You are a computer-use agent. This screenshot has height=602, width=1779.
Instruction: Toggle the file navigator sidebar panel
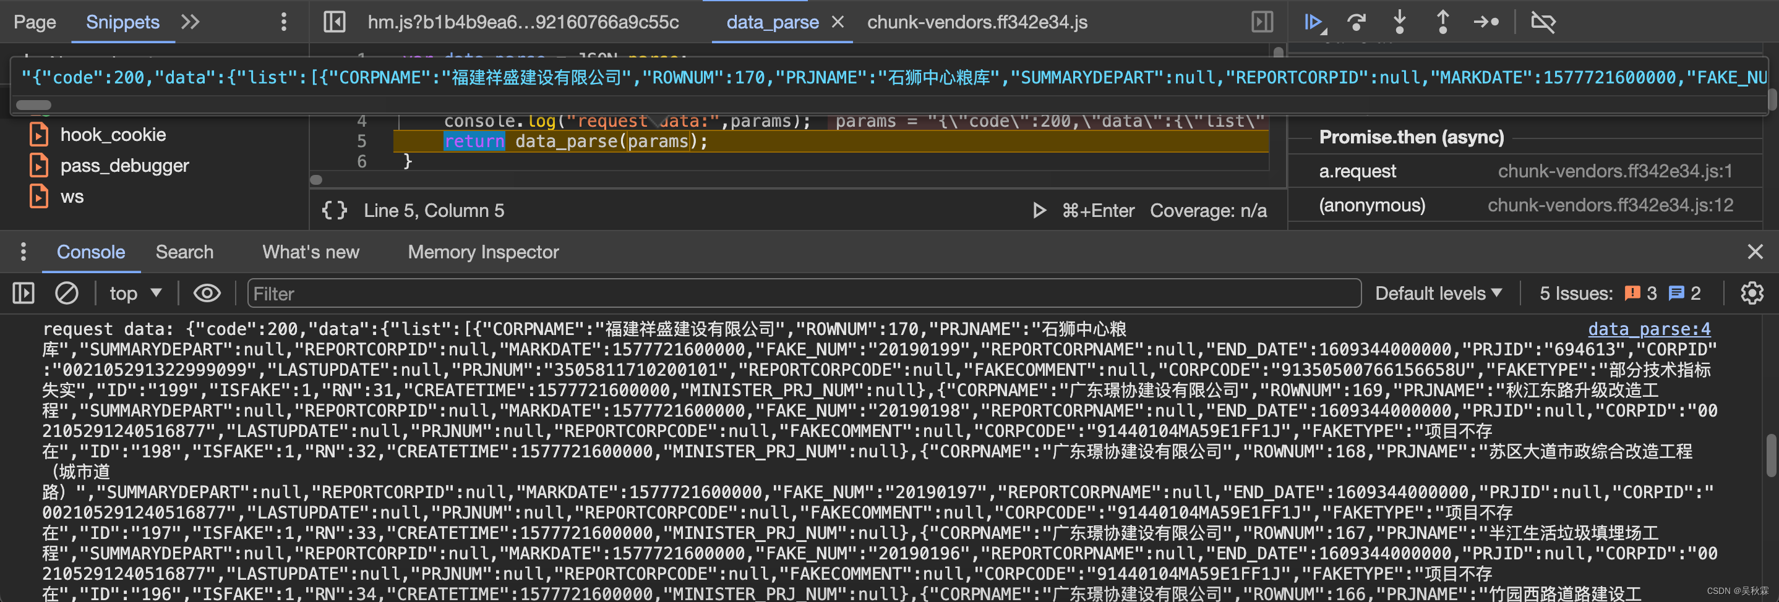pyautogui.click(x=335, y=22)
